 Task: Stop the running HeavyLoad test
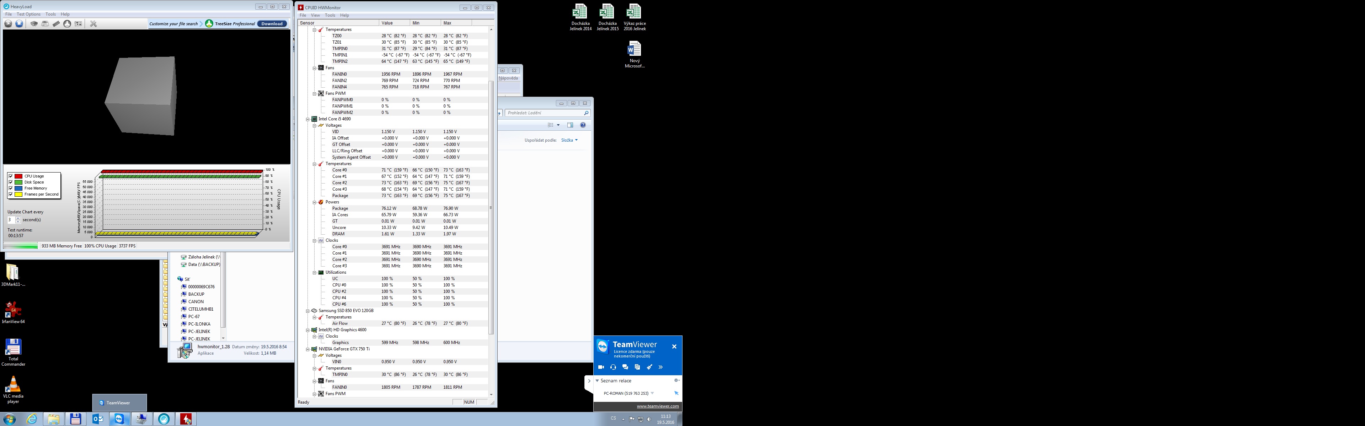click(x=19, y=23)
